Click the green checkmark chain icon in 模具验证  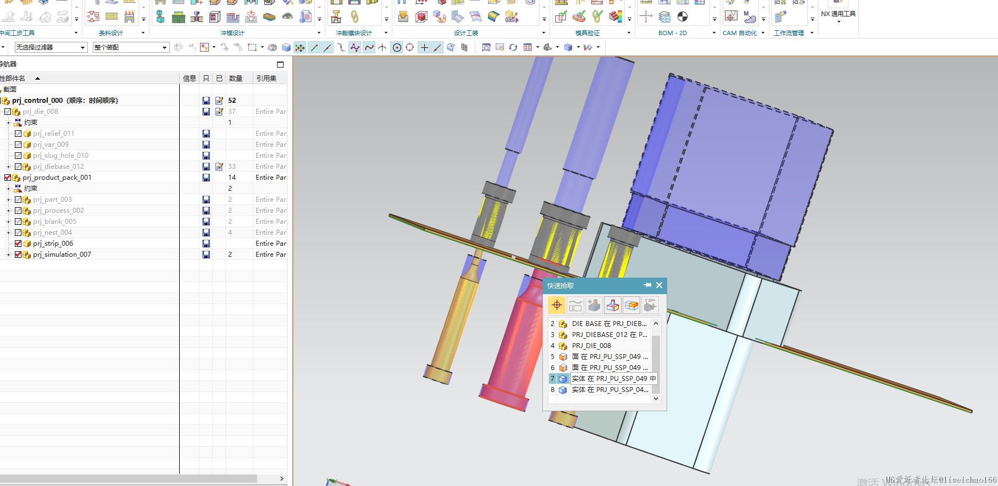click(597, 16)
